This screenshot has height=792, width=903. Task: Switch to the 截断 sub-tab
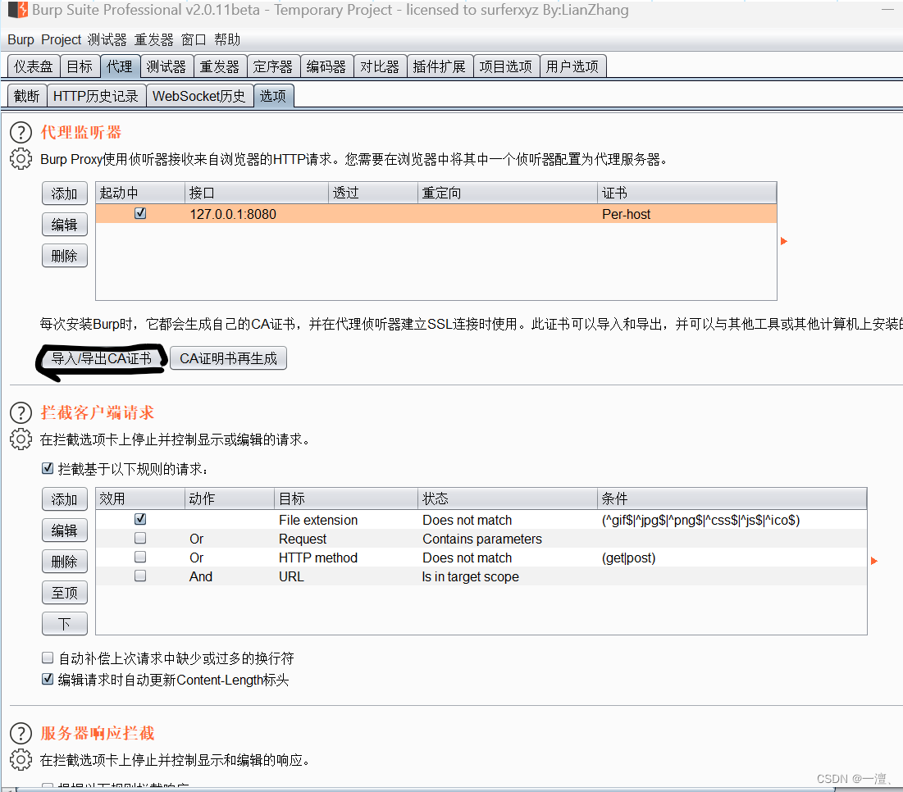pyautogui.click(x=27, y=96)
